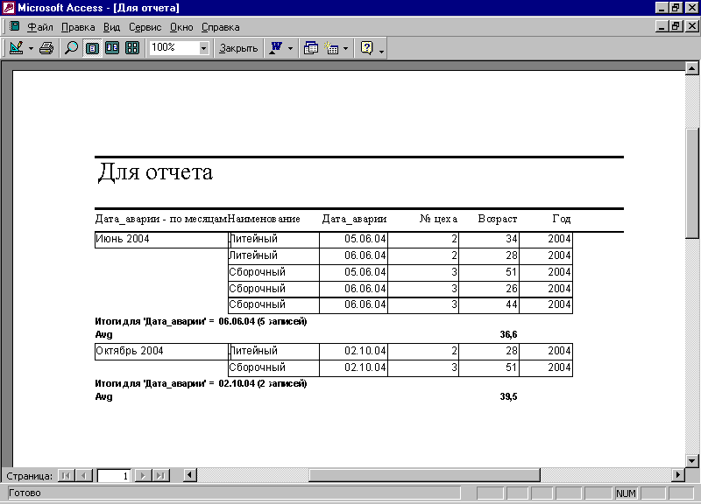This screenshot has height=504, width=701.
Task: Click the average value 39,5
Action: click(x=508, y=396)
